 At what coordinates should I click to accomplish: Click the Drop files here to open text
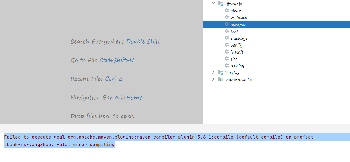(x=102, y=116)
